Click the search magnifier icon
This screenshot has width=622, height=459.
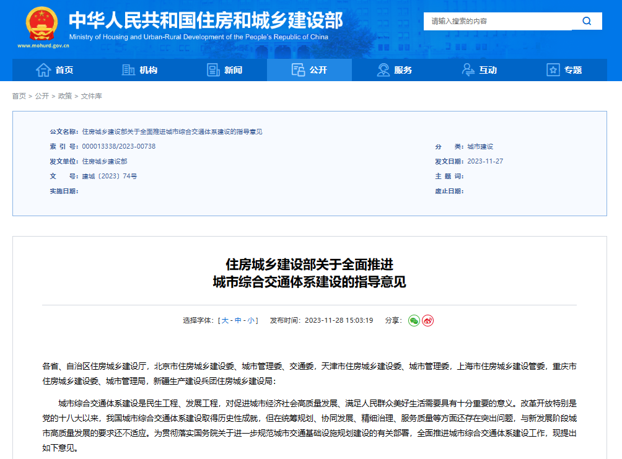point(587,21)
